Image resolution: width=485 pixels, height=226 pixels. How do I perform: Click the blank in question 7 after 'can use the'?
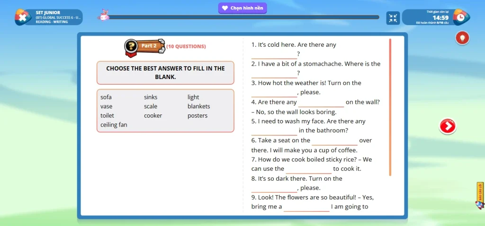click(x=309, y=169)
